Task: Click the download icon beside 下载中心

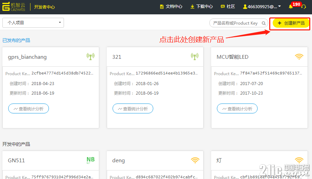Action: [x=192, y=7]
